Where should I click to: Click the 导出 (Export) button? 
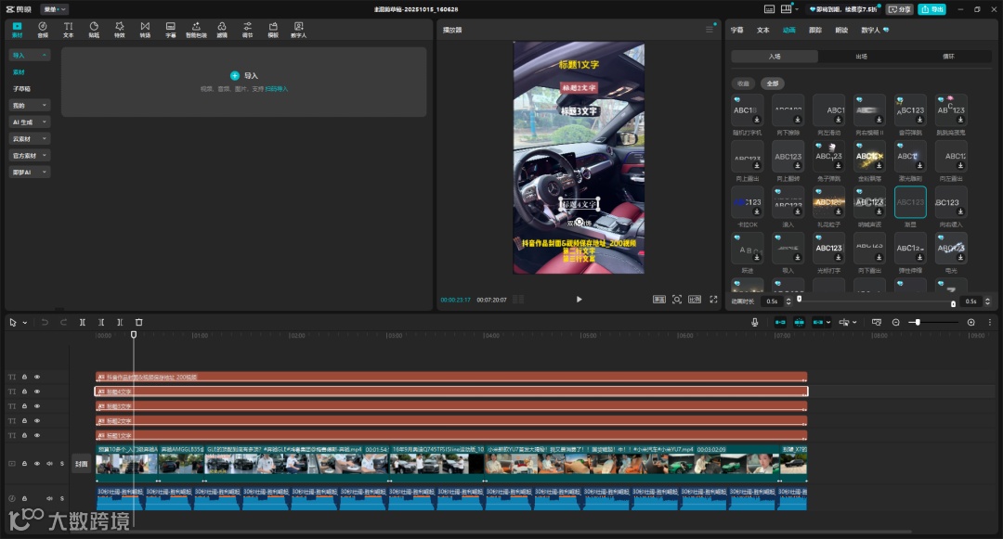pyautogui.click(x=931, y=9)
